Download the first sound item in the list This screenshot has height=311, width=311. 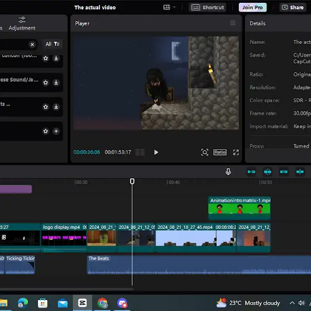coord(56,58)
